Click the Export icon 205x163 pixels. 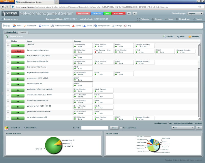[165, 36]
